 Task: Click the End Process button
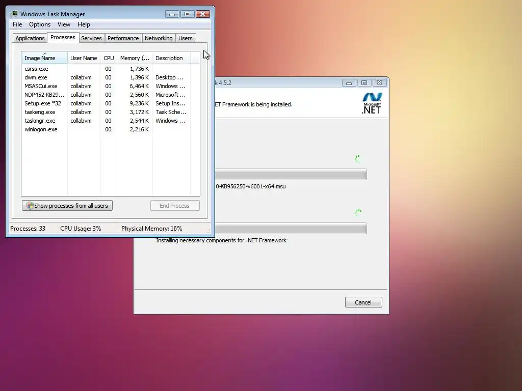point(175,206)
